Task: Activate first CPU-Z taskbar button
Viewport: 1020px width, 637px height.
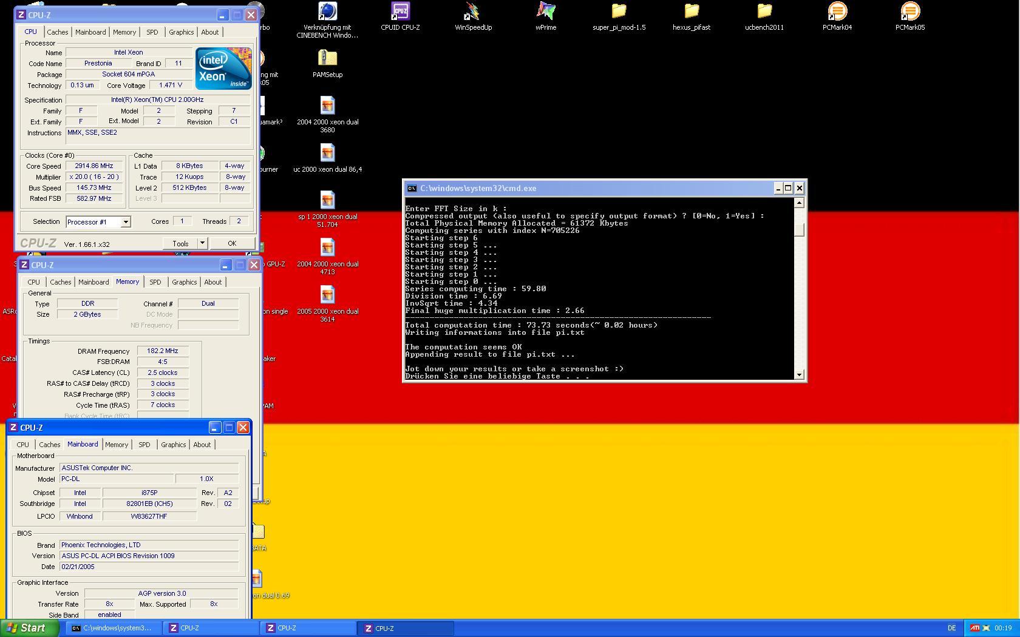Action: pos(211,628)
